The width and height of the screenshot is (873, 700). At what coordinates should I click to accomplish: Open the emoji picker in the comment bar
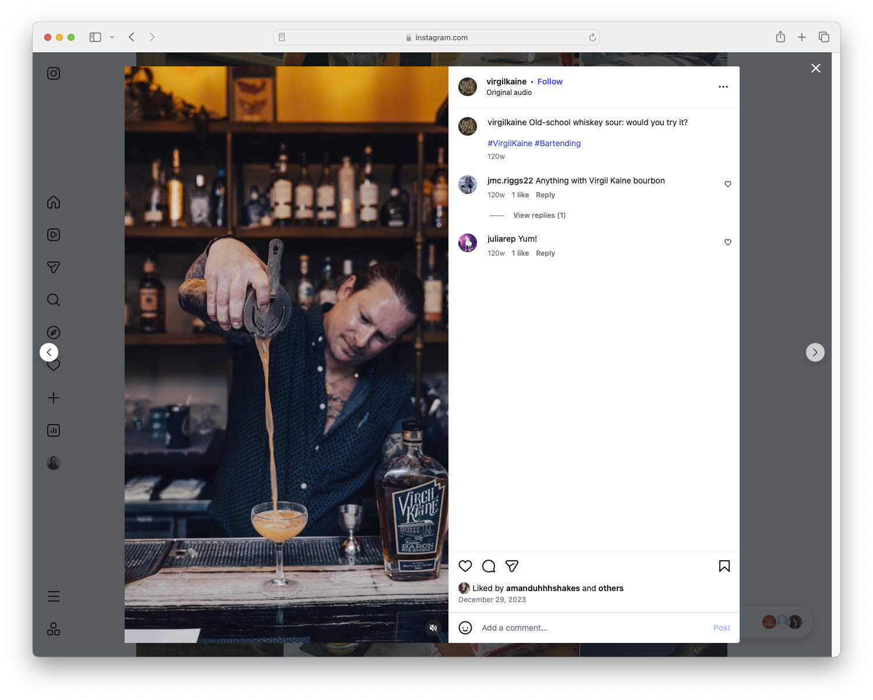coord(465,628)
